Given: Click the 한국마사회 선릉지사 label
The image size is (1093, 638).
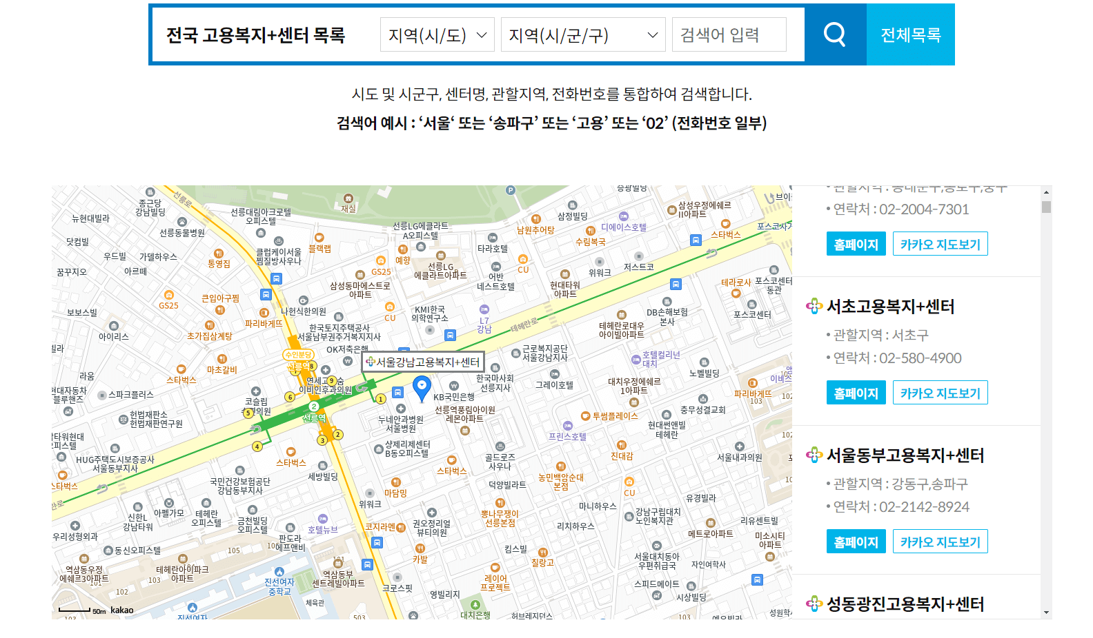Looking at the screenshot, I should click(495, 383).
